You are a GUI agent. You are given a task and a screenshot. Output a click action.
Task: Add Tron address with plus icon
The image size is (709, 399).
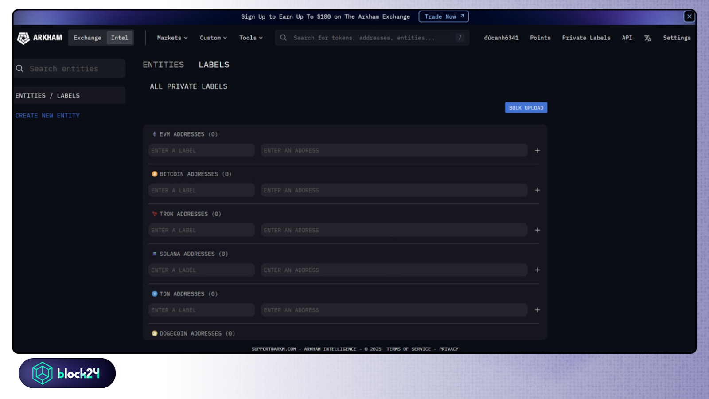(538, 230)
